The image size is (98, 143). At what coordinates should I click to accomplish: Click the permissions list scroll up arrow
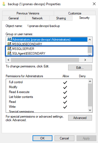[x=90, y=81]
